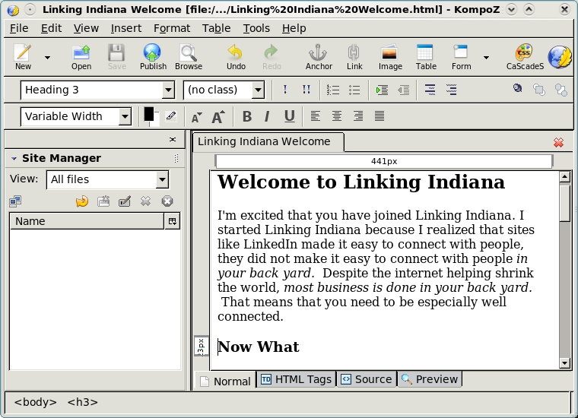Click the Publish globe icon
The height and width of the screenshot is (418, 578).
(x=152, y=52)
